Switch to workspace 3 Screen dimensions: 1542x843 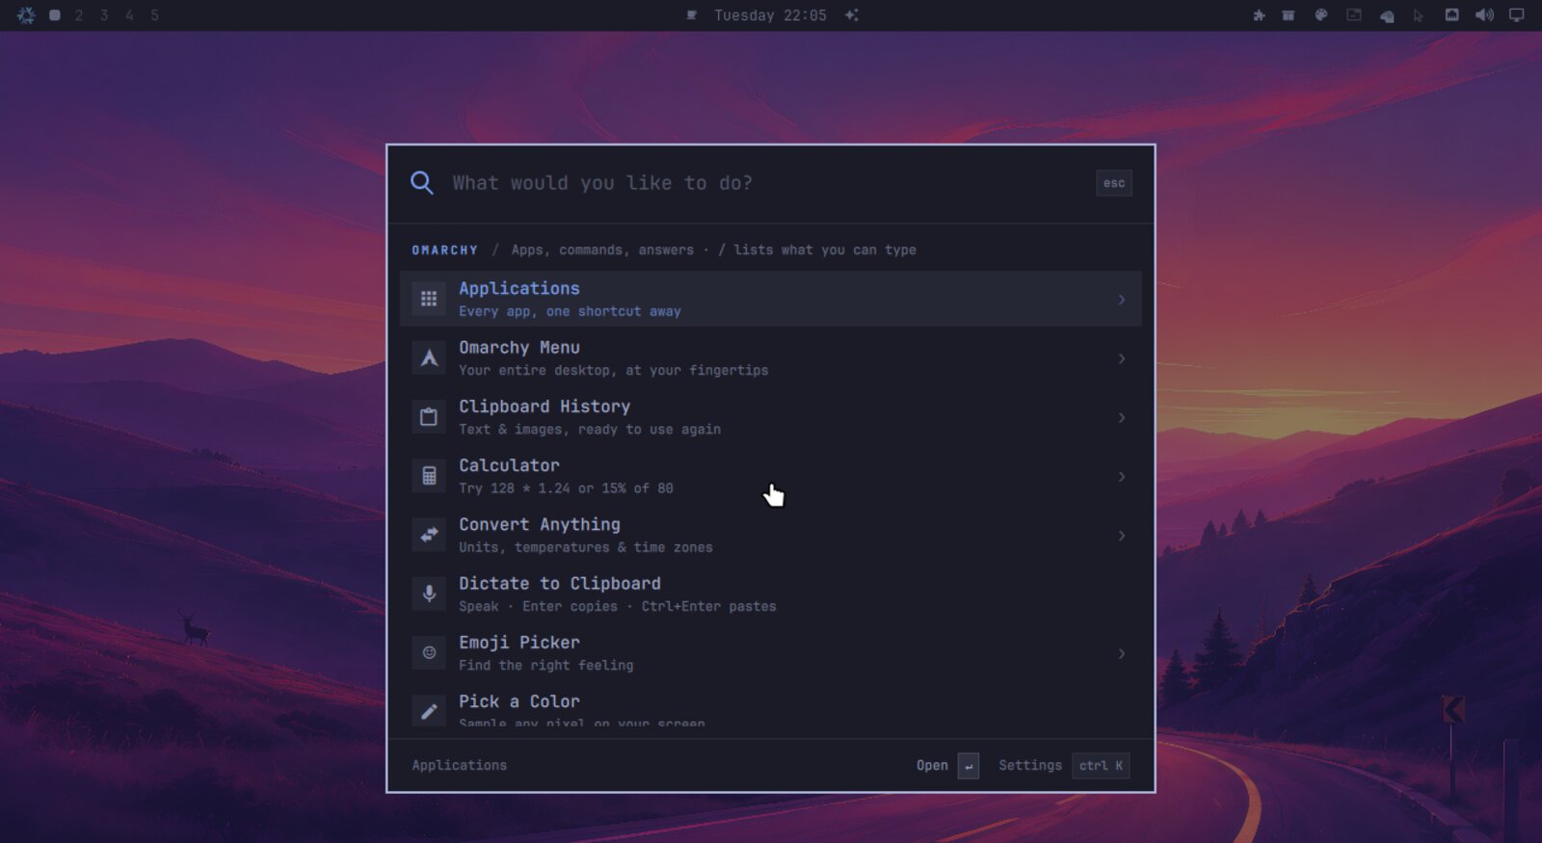[x=104, y=15]
